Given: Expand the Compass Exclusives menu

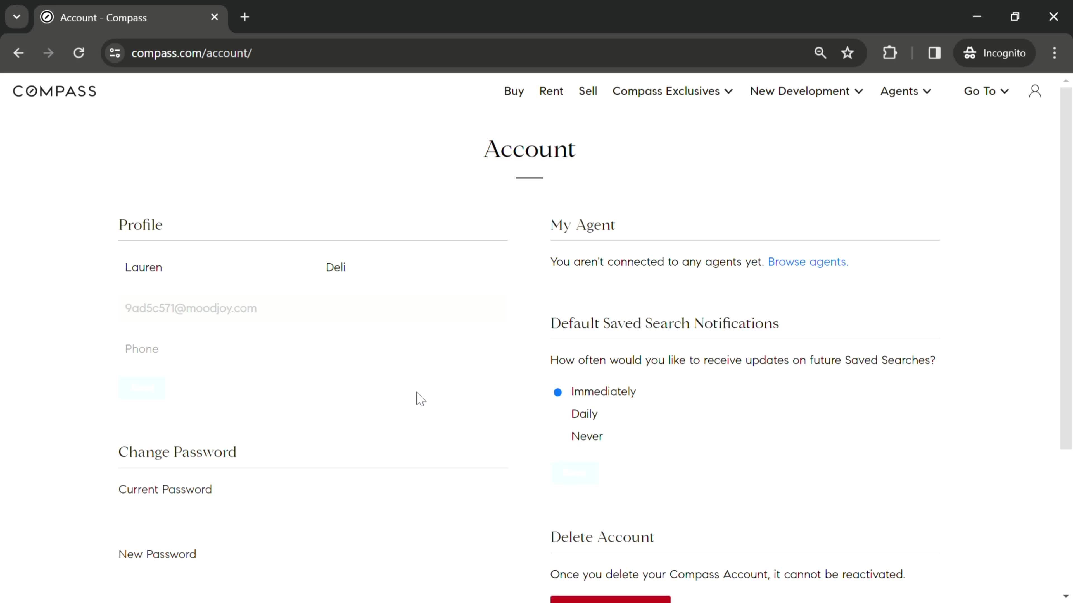Looking at the screenshot, I should (672, 91).
